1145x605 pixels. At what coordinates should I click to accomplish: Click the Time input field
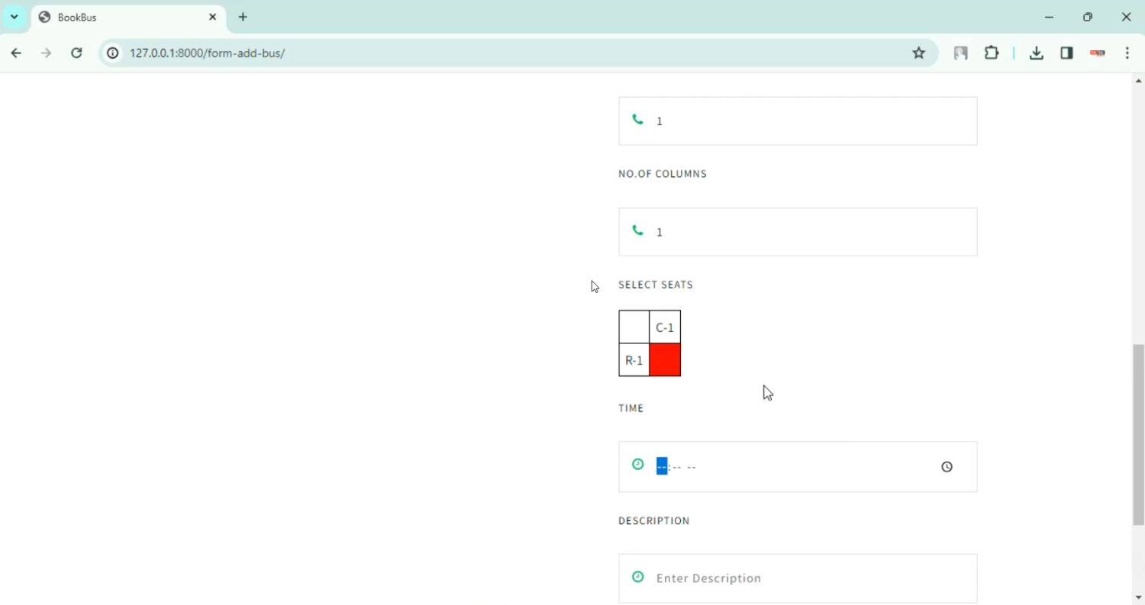pos(798,467)
